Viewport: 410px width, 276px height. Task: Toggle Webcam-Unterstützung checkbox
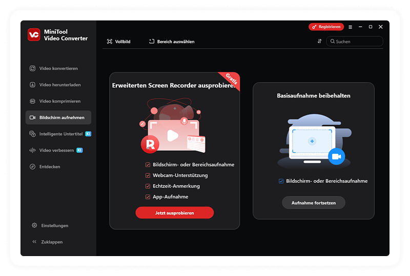pos(148,175)
